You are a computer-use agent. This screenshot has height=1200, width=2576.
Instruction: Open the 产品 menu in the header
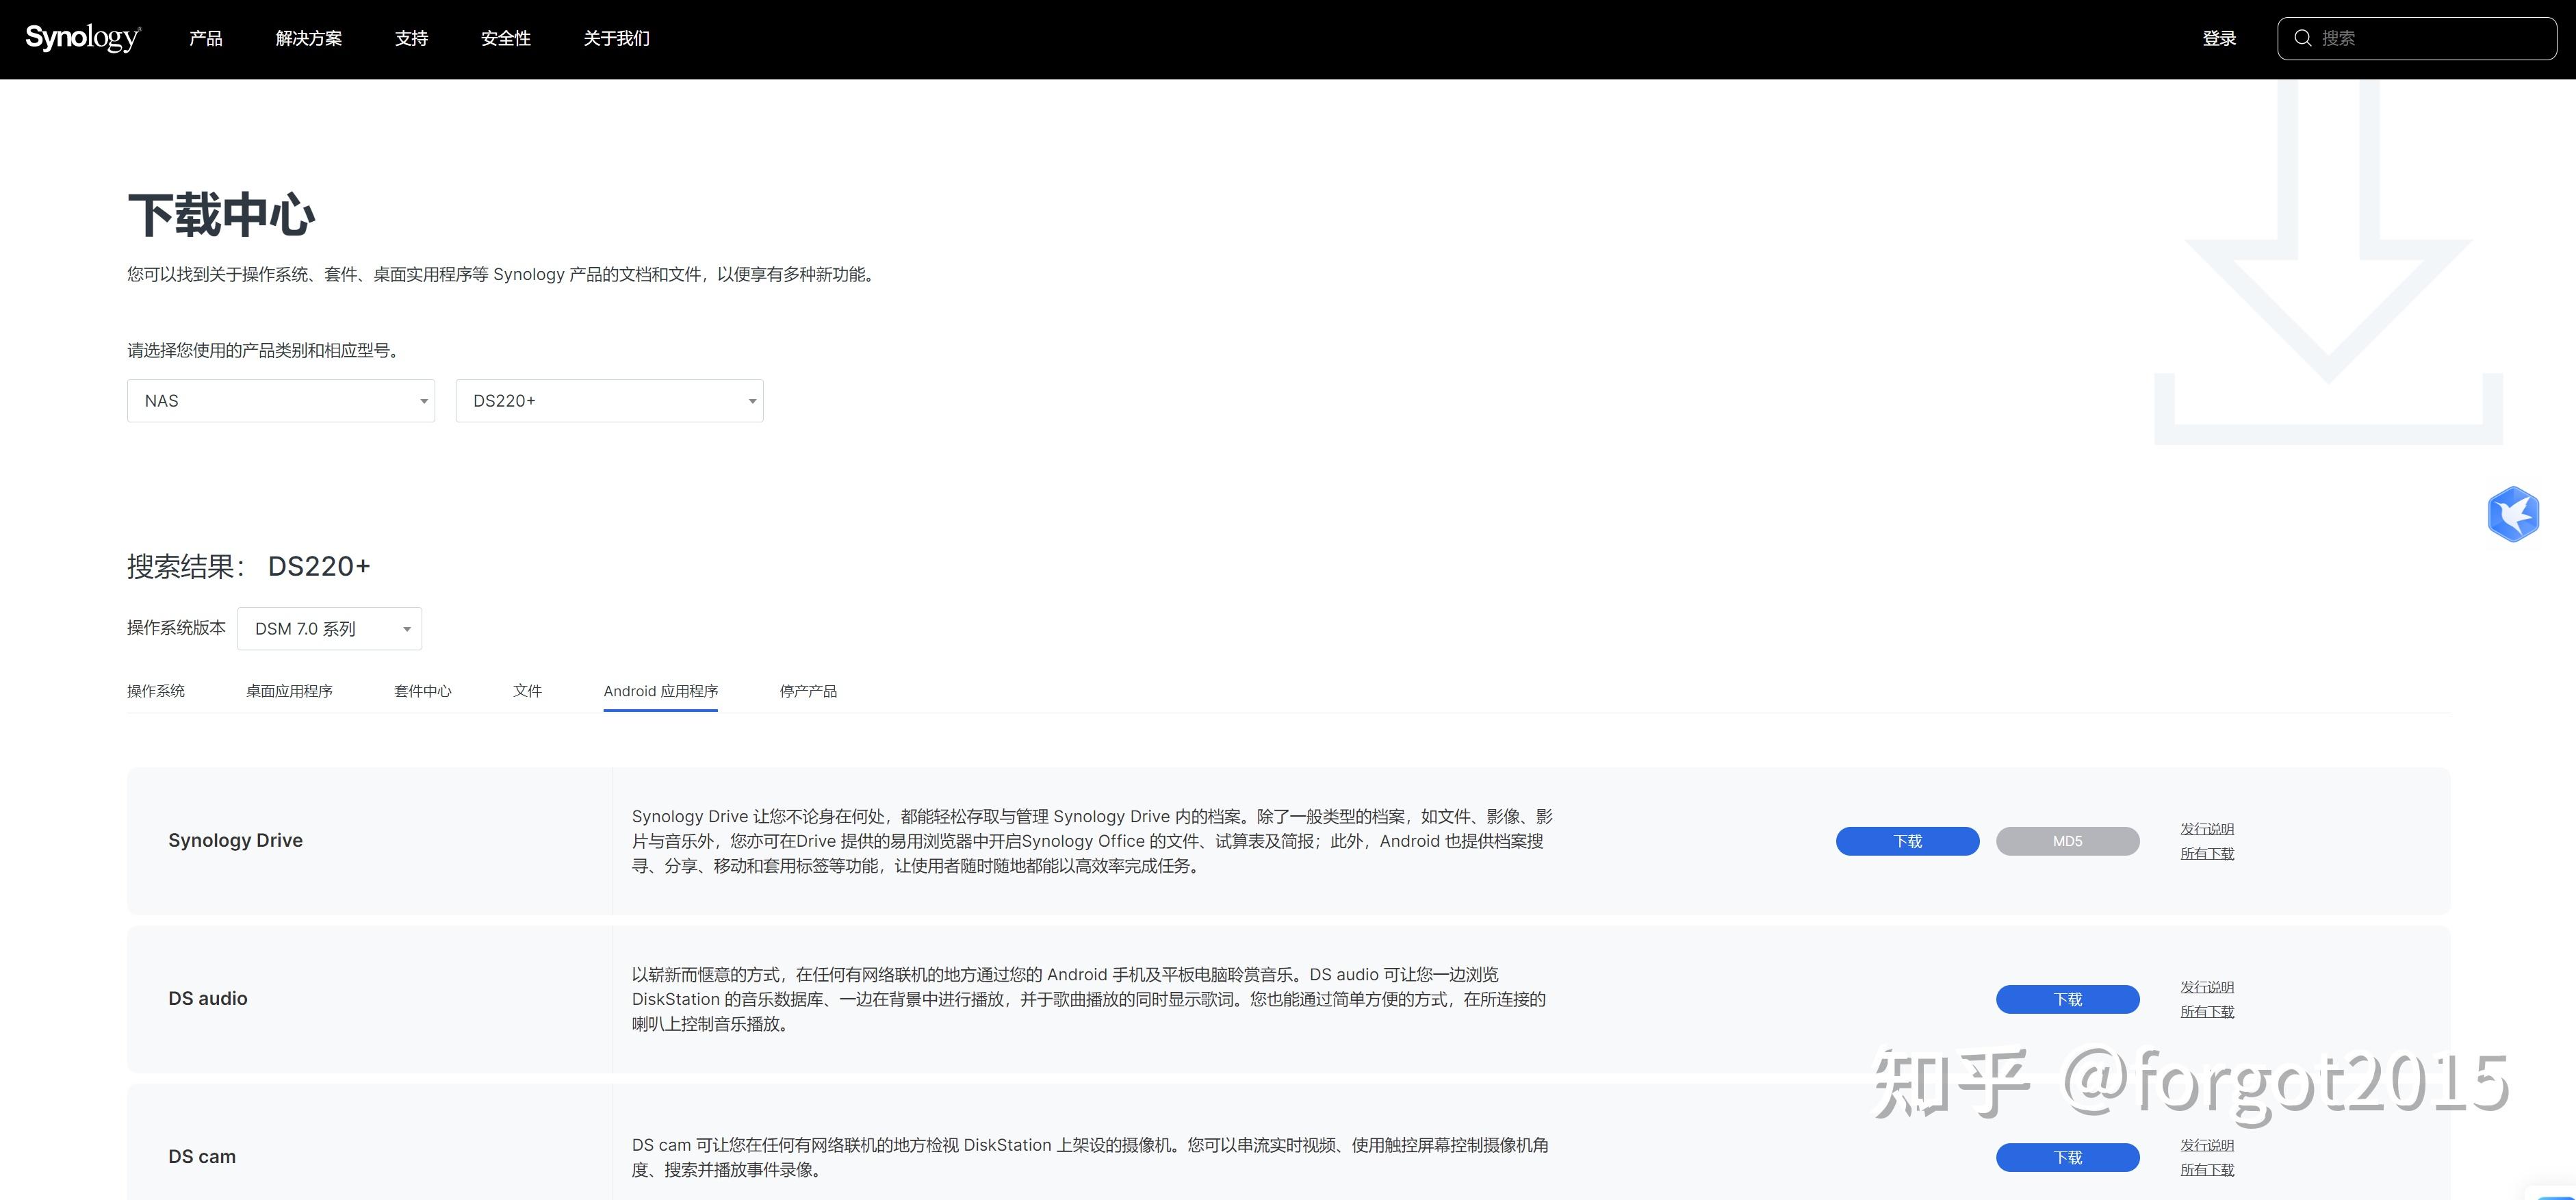[206, 38]
